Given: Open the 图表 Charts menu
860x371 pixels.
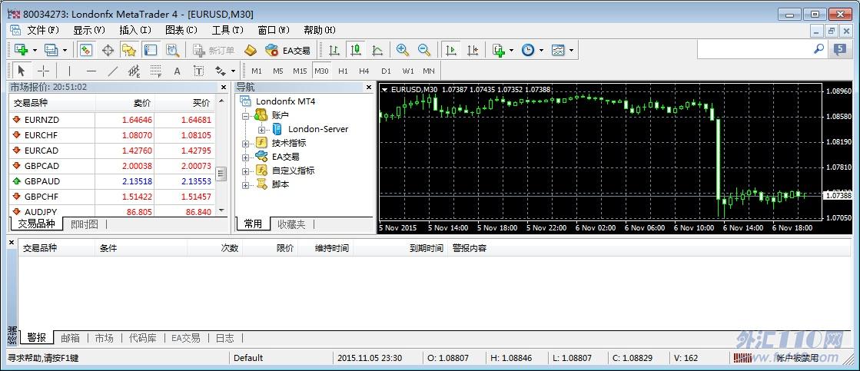Looking at the screenshot, I should pyautogui.click(x=181, y=30).
